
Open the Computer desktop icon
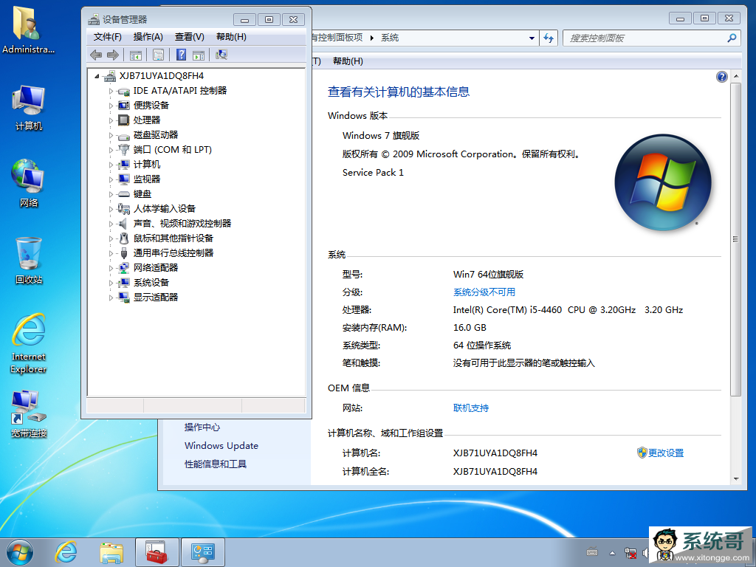[x=29, y=108]
